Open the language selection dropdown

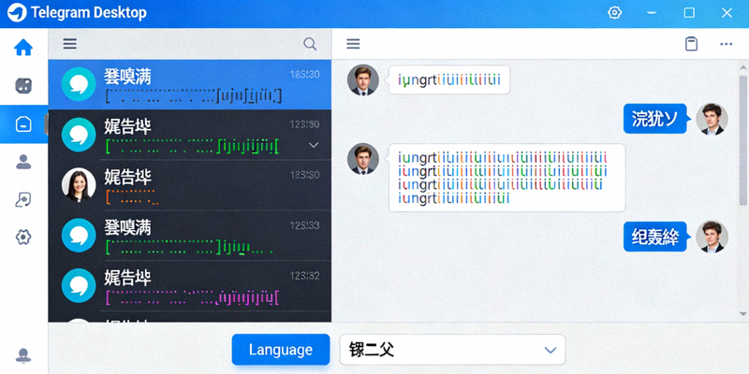[x=451, y=350]
